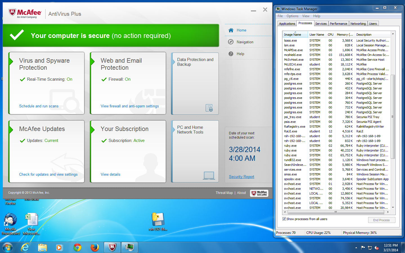Click the volume speaker tray icon
Viewport: 405px width, 253px height.
(377, 248)
